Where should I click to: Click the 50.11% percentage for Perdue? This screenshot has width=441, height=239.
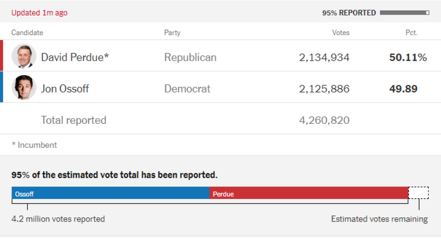[x=408, y=57]
